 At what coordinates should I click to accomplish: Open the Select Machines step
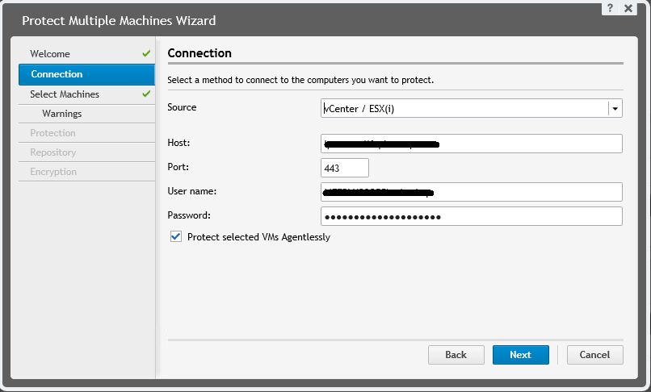65,94
